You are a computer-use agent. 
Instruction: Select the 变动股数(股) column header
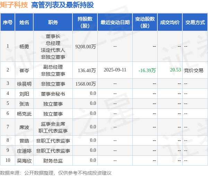pos(145,22)
